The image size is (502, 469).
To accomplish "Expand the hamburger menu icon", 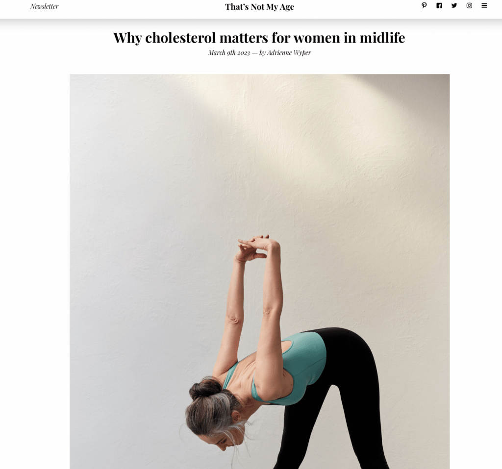I will pyautogui.click(x=484, y=5).
